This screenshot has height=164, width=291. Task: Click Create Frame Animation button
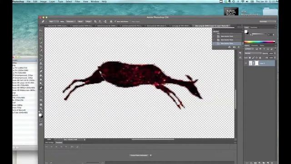tap(139, 155)
